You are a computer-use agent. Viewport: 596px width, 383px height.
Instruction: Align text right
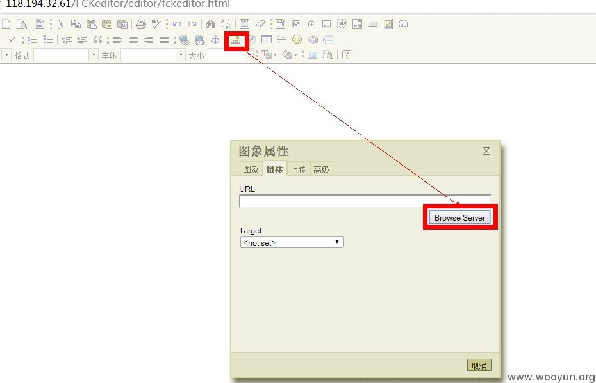(x=149, y=40)
